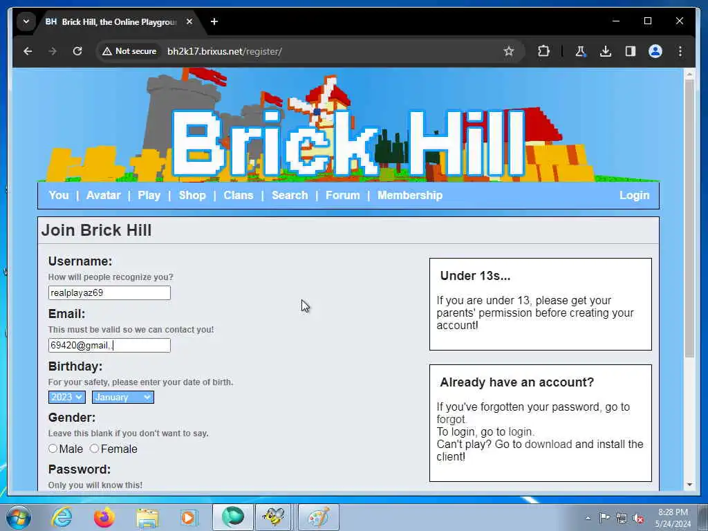Click the Login link in the nav bar
Screen dimensions: 708x531
635,196
